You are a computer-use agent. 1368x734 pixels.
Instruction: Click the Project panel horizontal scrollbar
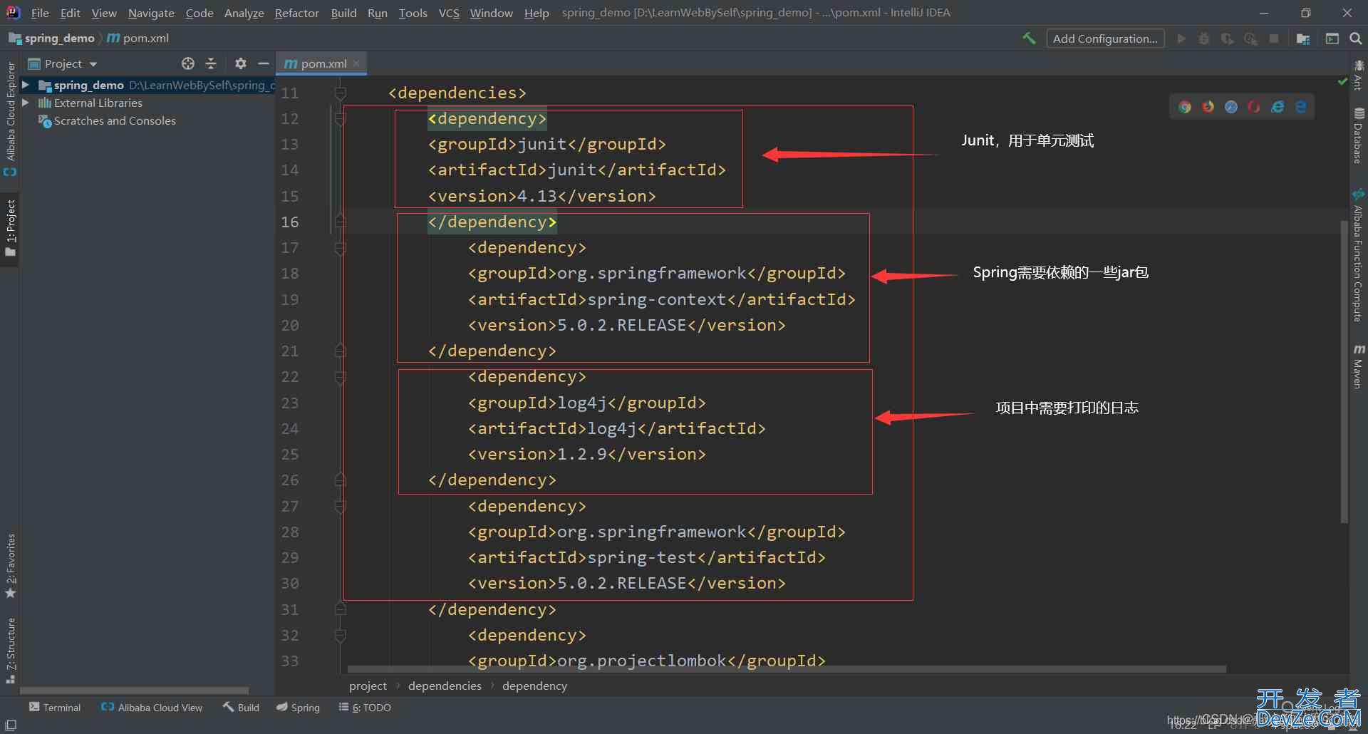click(135, 690)
